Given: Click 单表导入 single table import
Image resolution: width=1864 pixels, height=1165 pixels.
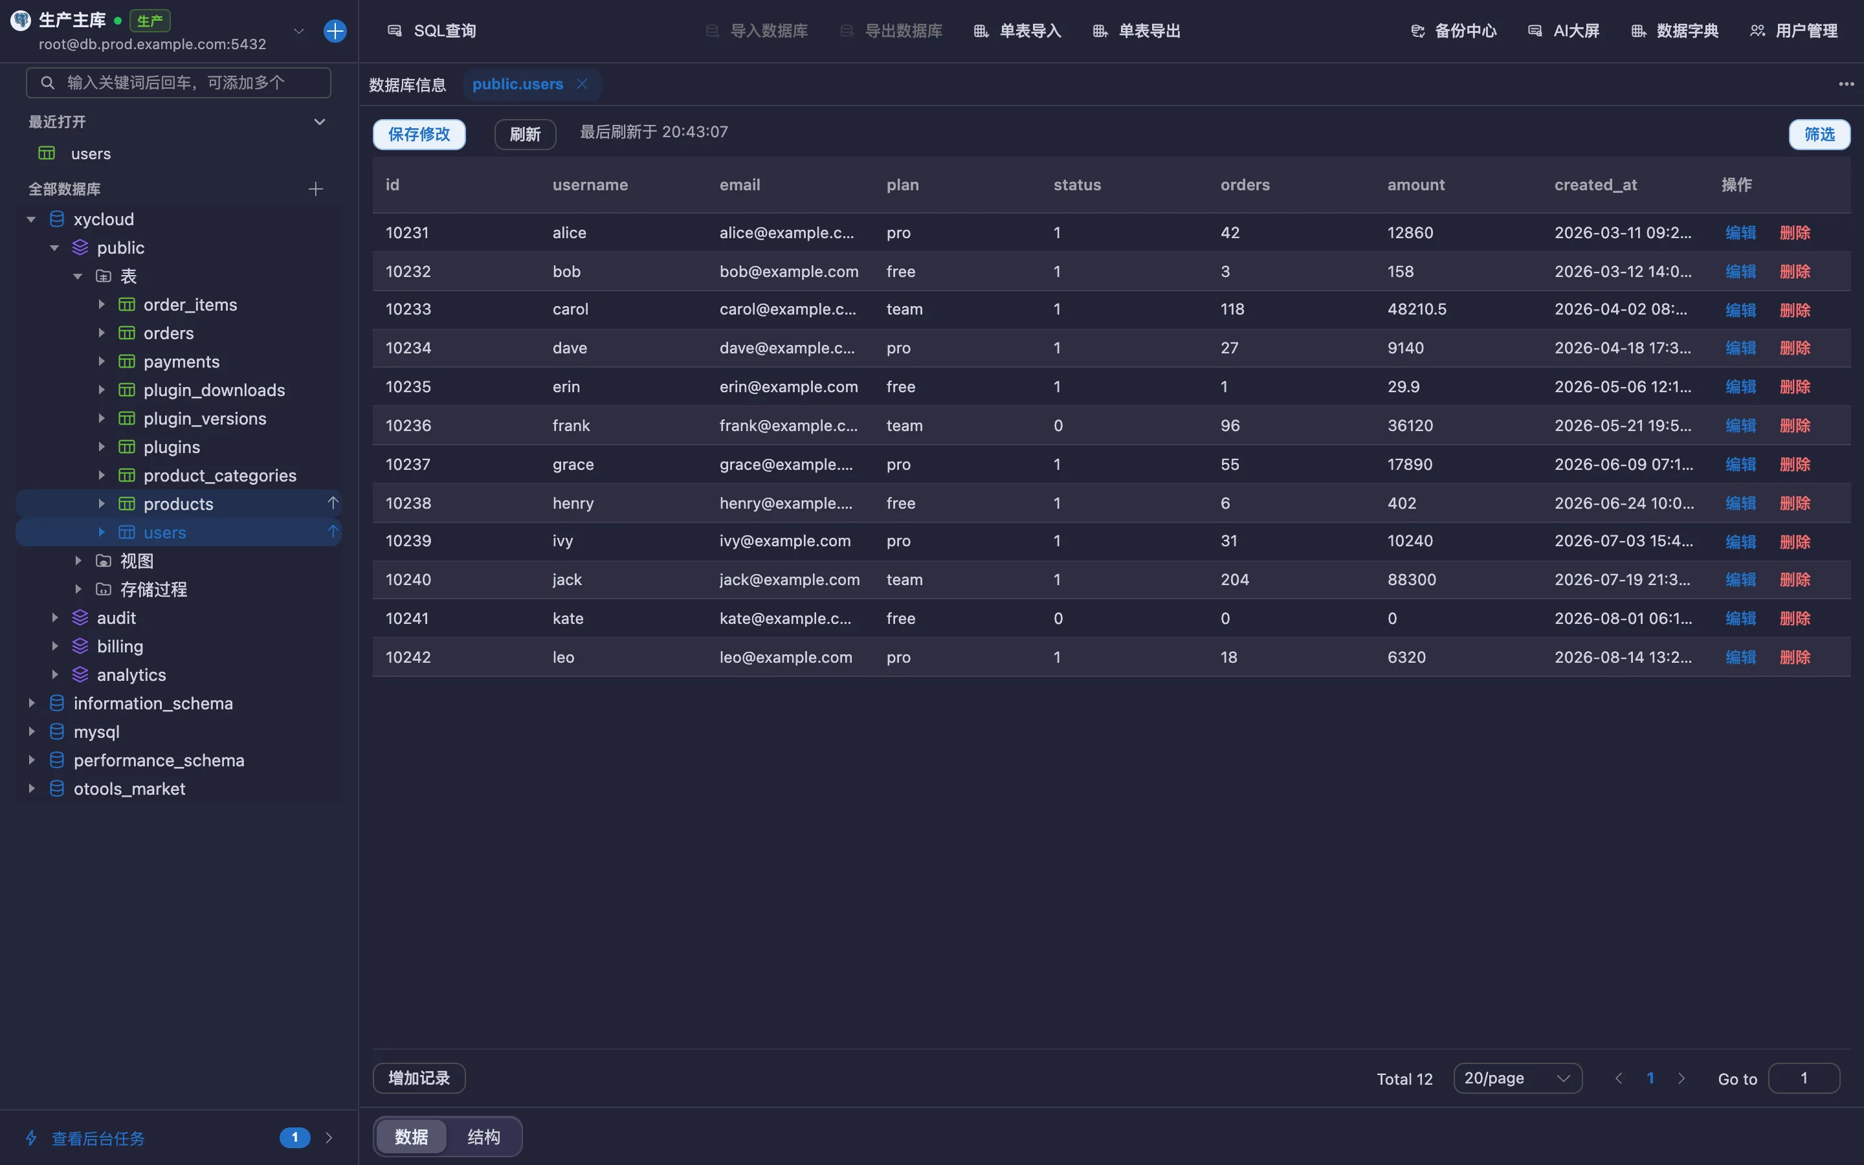Looking at the screenshot, I should pyautogui.click(x=1017, y=31).
